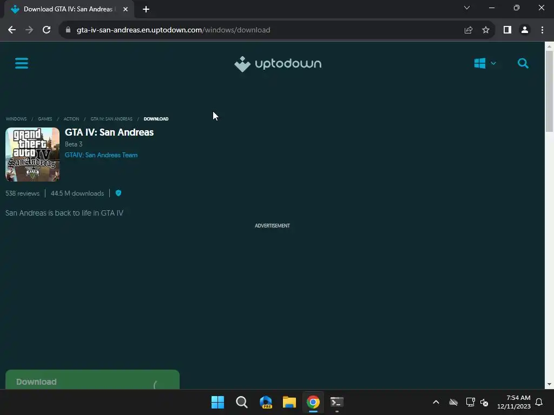The width and height of the screenshot is (554, 415).
Task: Open the taskbar clock and date
Action: (x=514, y=402)
